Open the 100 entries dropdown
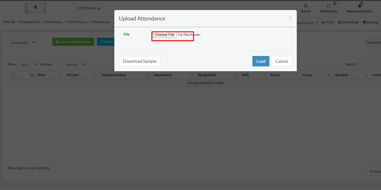 click(28, 65)
